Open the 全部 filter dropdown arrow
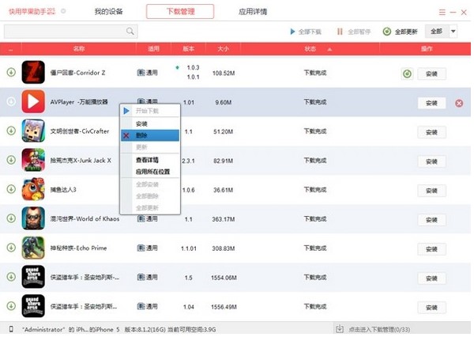 click(x=453, y=31)
